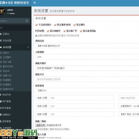The image size is (139, 139).
Task: Click the 屏蔽关键字 input field
Action: 87,68
